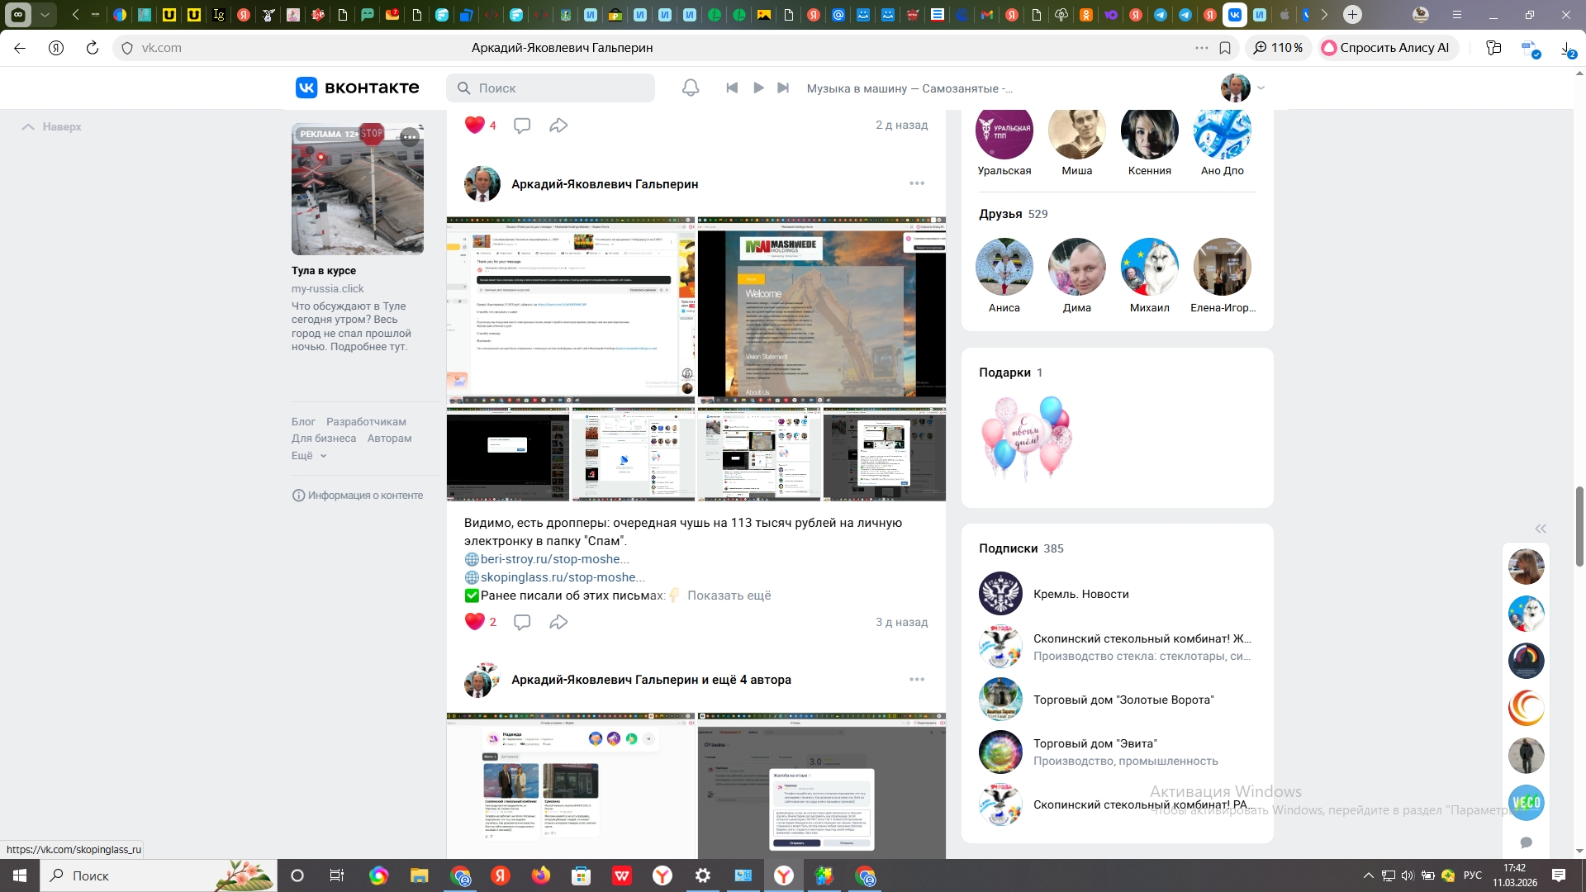Open the beri-stroy.ru link in post
Screen dimensions: 1586x892
coord(554,559)
